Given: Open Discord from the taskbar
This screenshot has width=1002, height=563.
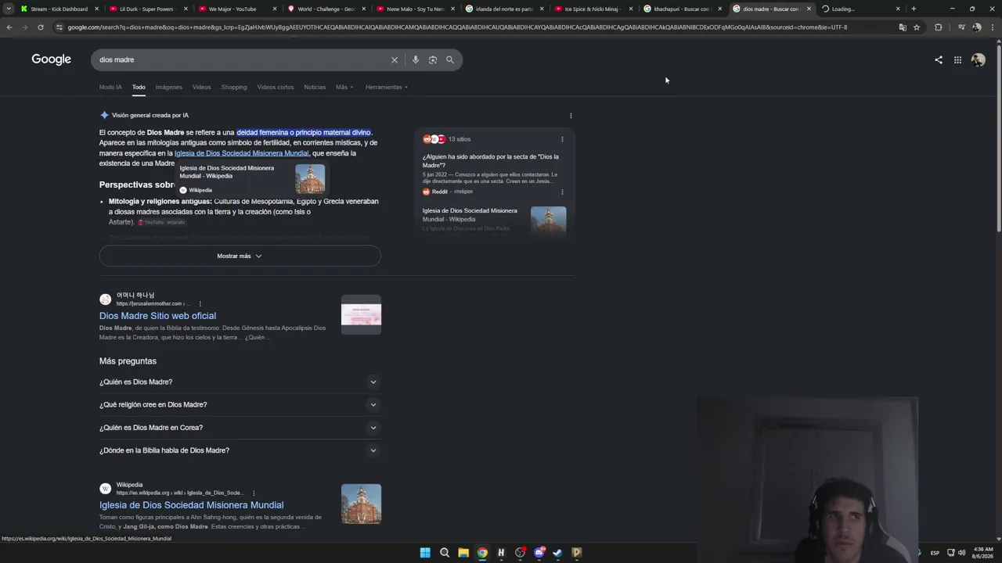Looking at the screenshot, I should pos(539,553).
